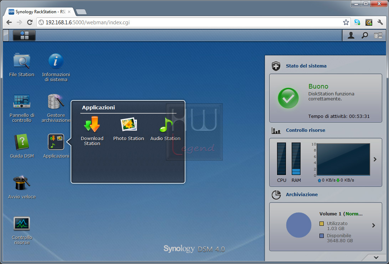Click the green Buono status checkmark
This screenshot has width=389, height=264.
tap(288, 98)
